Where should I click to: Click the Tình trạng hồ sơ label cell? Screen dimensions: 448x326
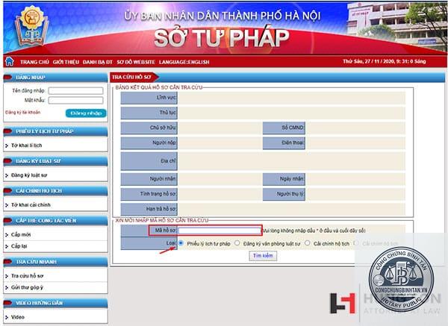coord(149,194)
